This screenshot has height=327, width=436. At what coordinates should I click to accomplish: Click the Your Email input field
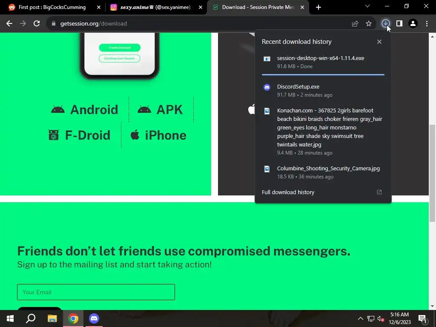click(x=96, y=292)
